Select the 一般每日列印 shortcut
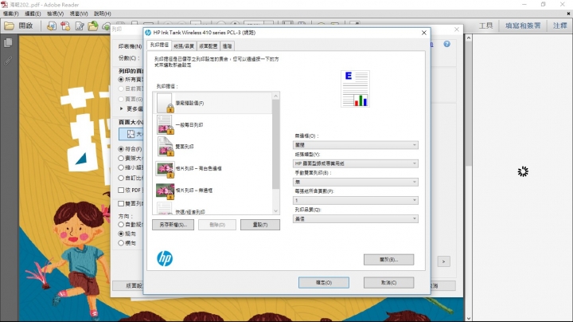The image size is (573, 322). [x=212, y=125]
